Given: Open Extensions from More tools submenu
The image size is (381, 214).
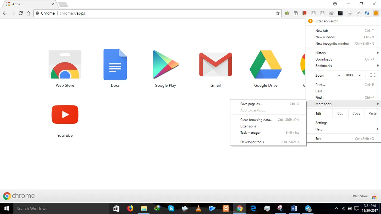Looking at the screenshot, I should tap(268, 126).
